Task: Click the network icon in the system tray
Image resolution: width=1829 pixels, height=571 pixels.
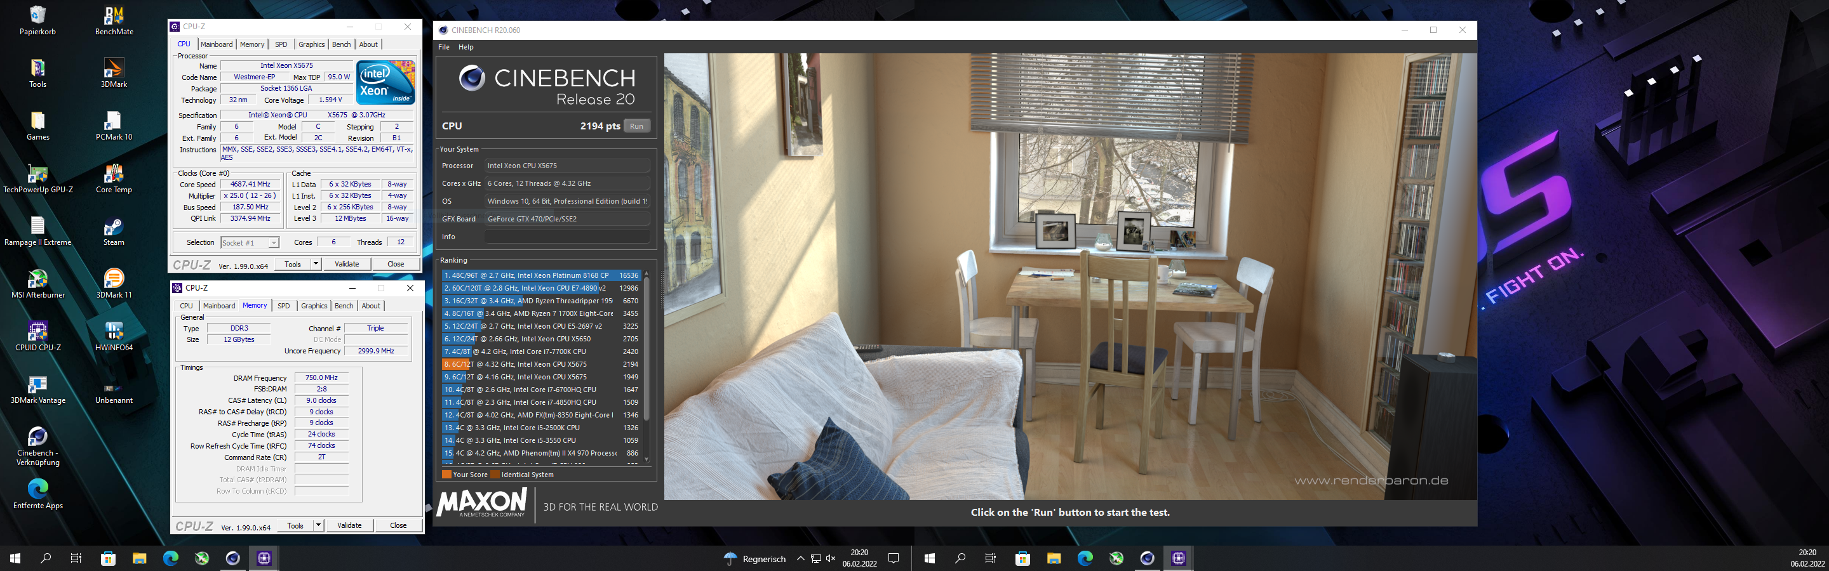Action: click(x=816, y=558)
